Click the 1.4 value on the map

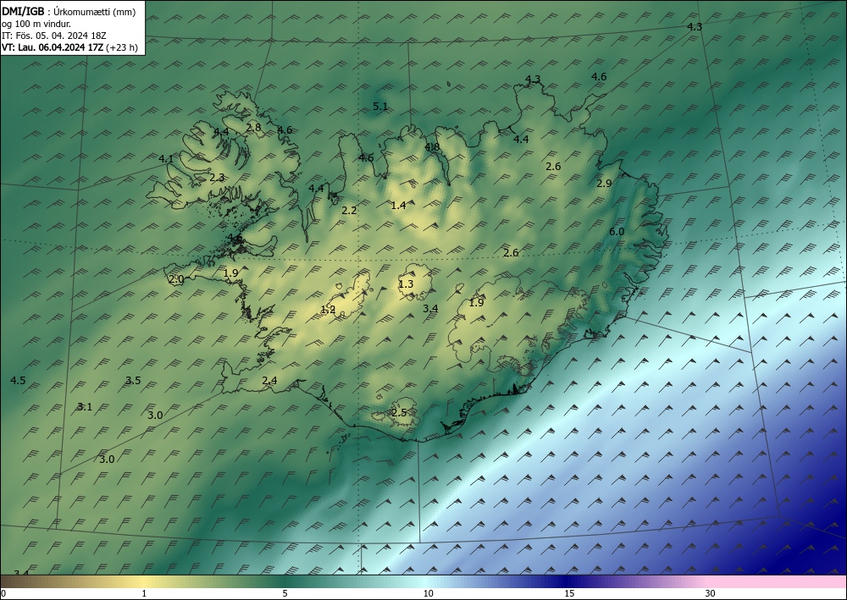398,205
